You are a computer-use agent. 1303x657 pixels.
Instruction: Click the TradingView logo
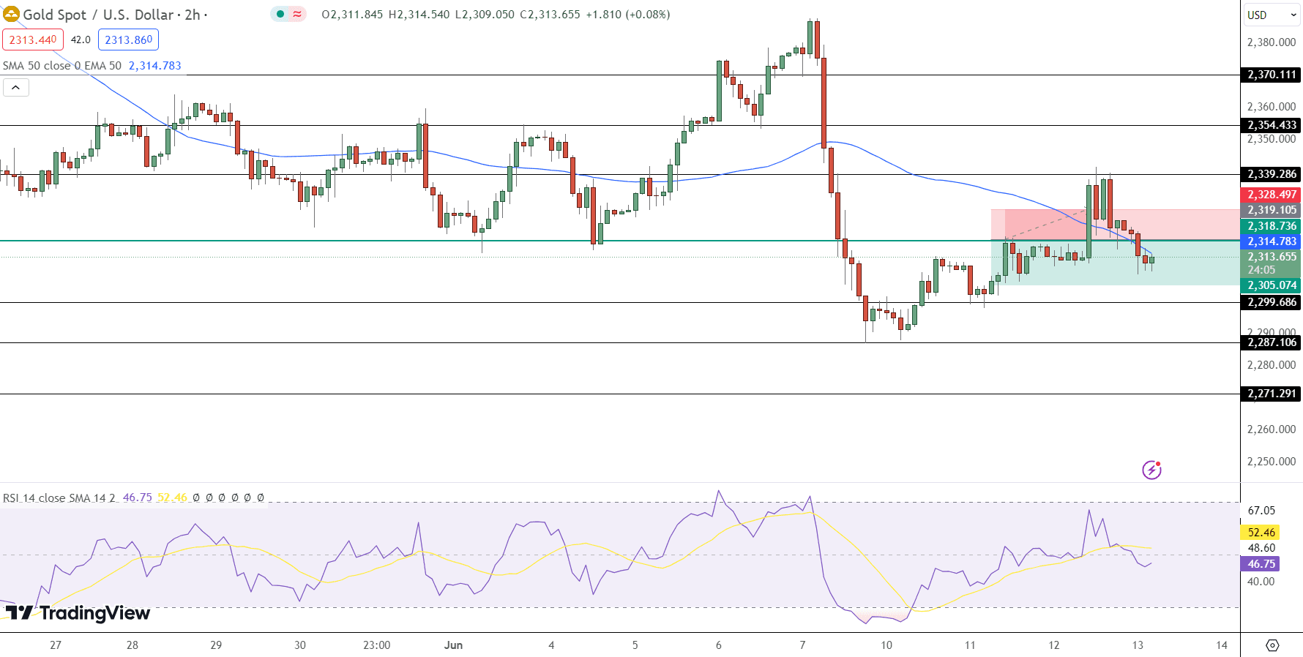[78, 612]
